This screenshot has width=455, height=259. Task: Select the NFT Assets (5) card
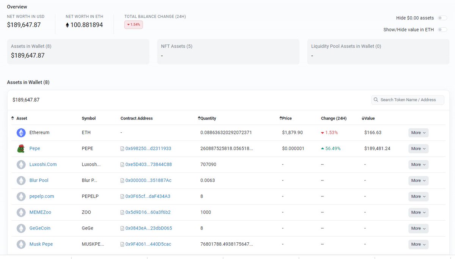(x=228, y=52)
